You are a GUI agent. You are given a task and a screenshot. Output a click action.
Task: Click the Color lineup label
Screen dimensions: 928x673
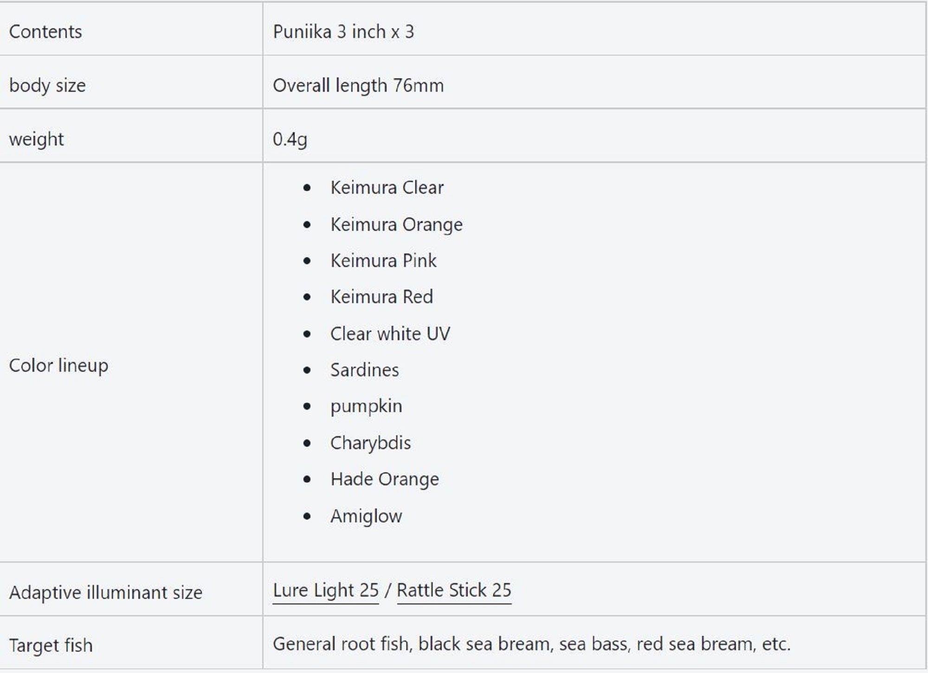pos(58,365)
